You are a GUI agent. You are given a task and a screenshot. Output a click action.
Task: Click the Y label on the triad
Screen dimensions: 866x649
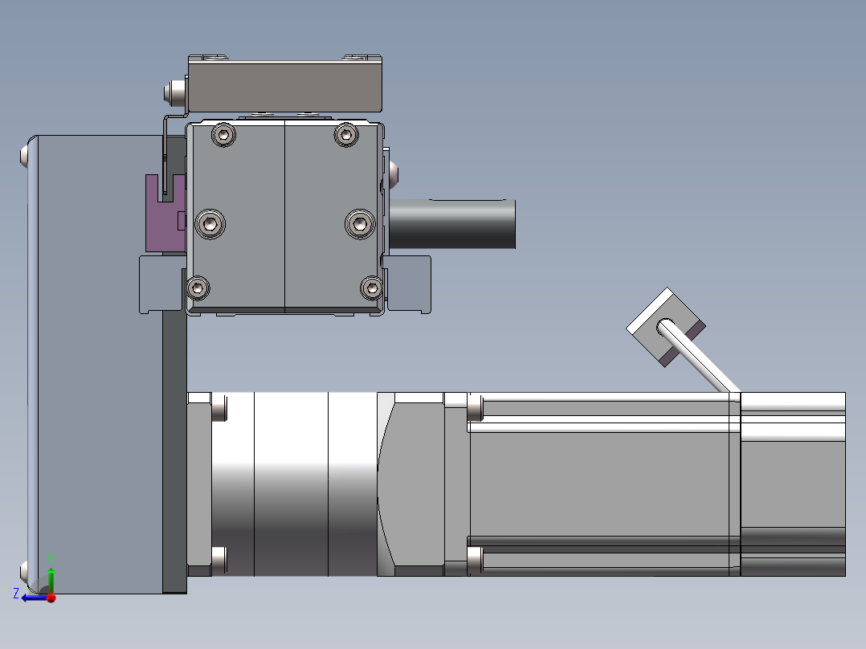[51, 558]
